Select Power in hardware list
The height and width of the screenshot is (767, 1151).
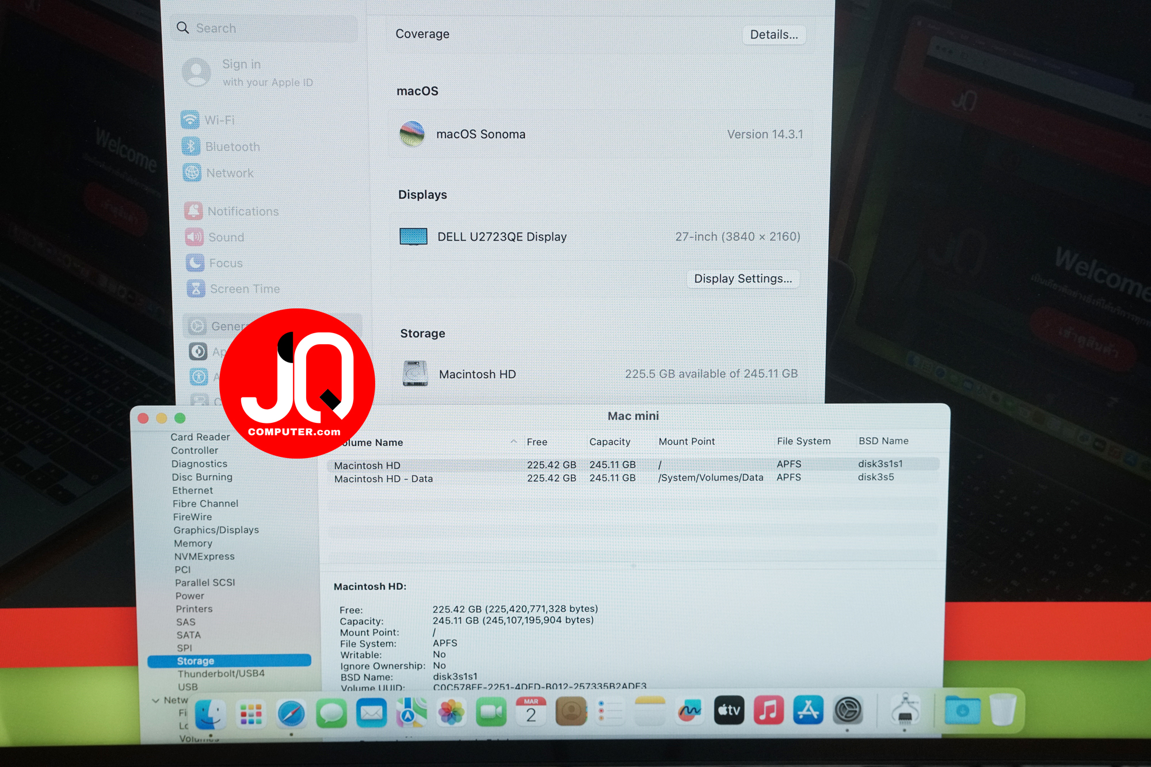(x=190, y=596)
